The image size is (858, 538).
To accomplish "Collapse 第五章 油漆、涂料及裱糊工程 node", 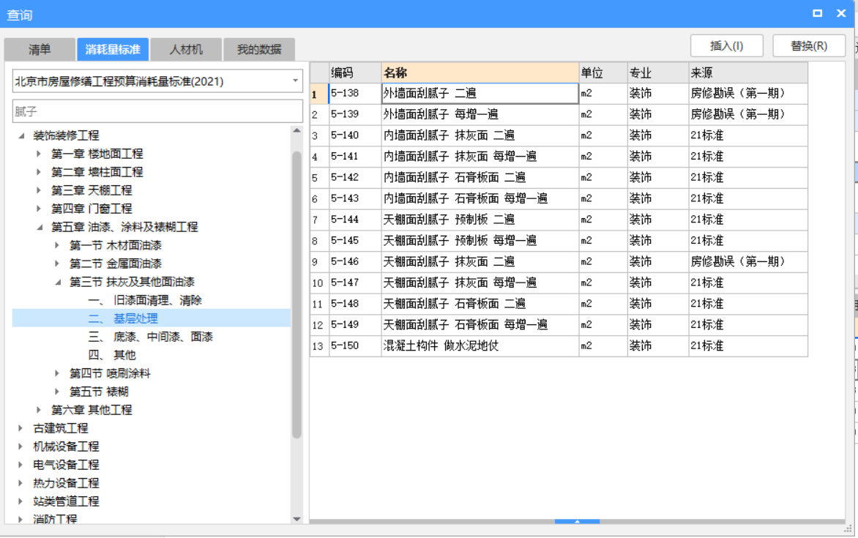I will (40, 227).
